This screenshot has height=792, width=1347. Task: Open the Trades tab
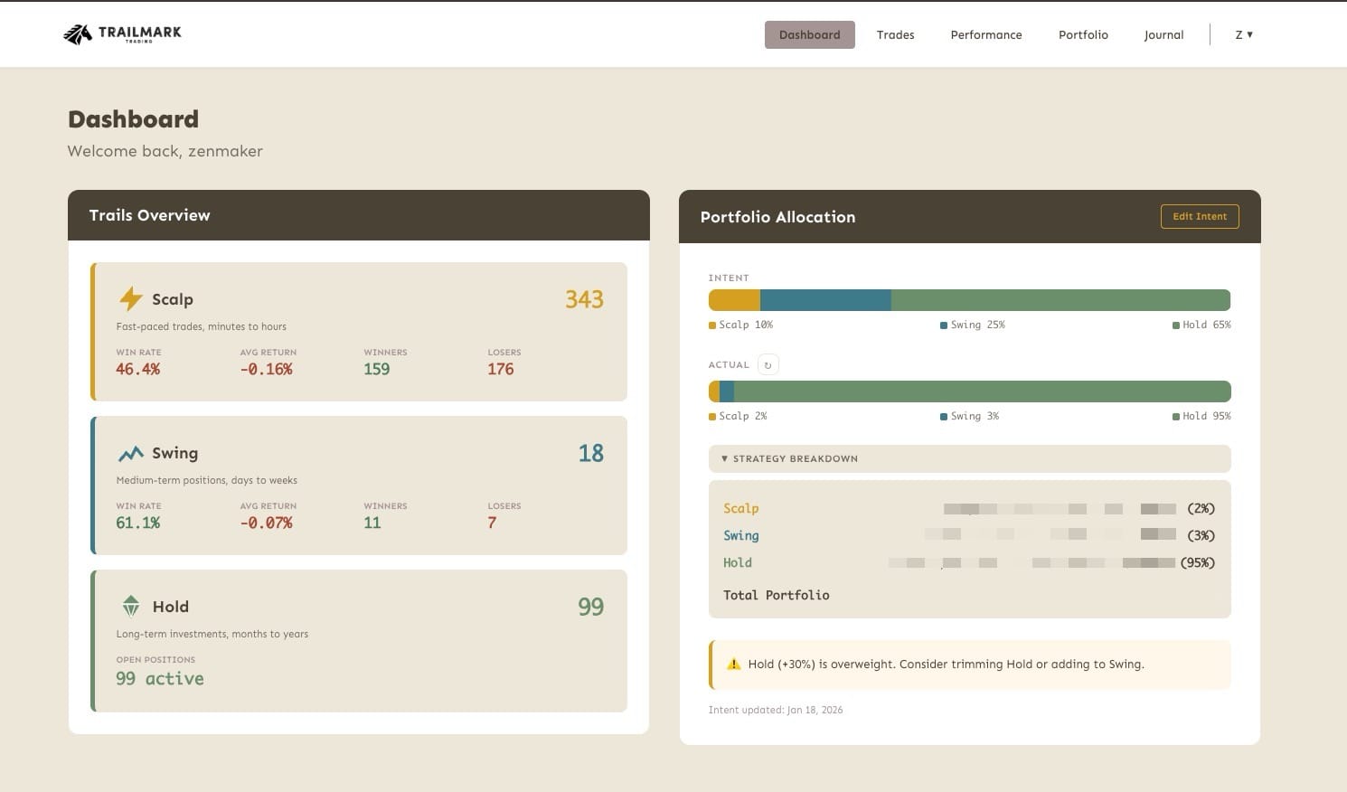tap(895, 34)
